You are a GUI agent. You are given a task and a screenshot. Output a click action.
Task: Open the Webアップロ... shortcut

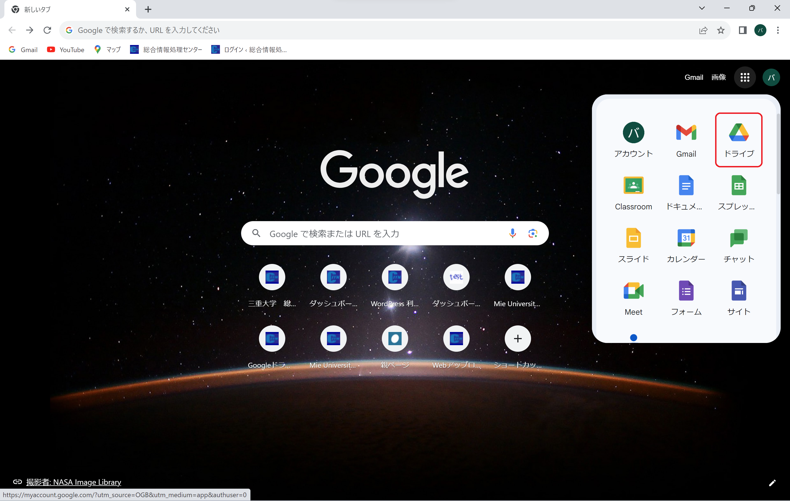(x=456, y=347)
